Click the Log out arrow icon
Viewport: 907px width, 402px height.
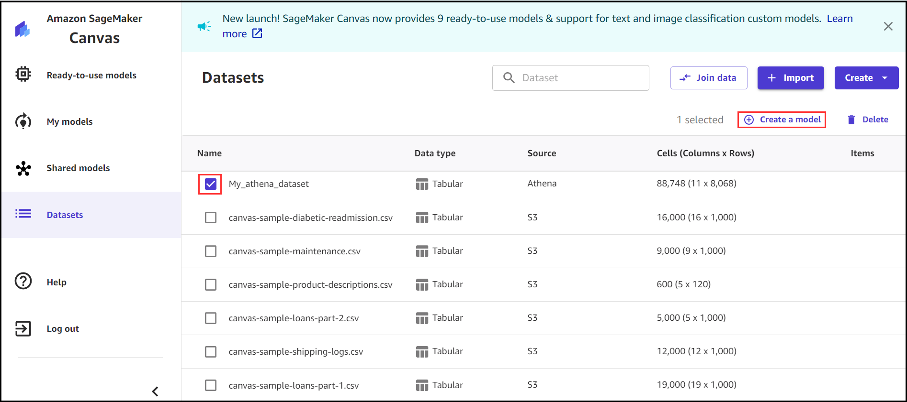tap(23, 328)
